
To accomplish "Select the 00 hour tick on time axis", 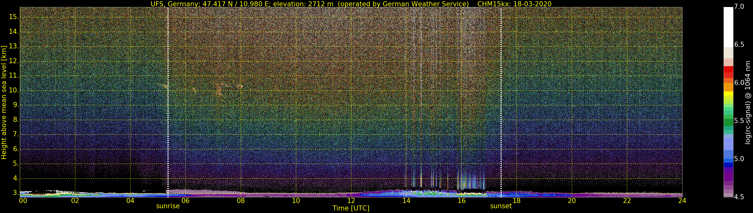I will pyautogui.click(x=23, y=201).
